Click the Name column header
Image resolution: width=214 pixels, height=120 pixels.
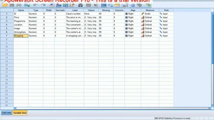(21, 10)
